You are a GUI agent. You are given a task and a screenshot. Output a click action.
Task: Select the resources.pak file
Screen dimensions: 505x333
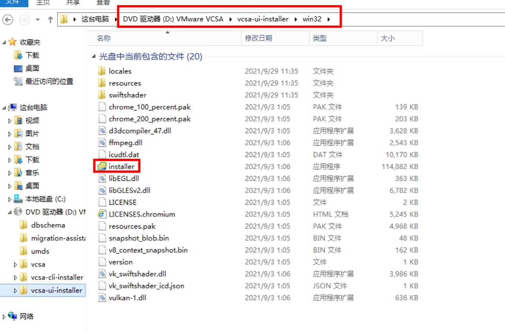pos(132,226)
